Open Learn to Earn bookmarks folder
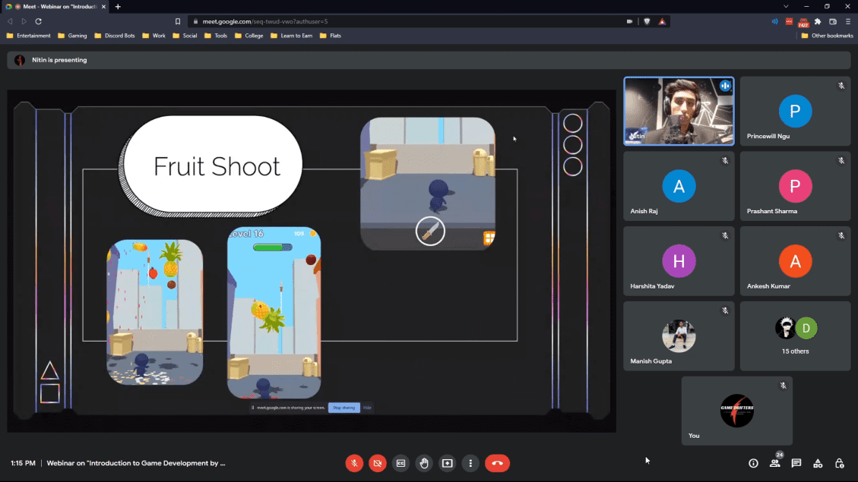Image resolution: width=858 pixels, height=482 pixels. point(292,36)
